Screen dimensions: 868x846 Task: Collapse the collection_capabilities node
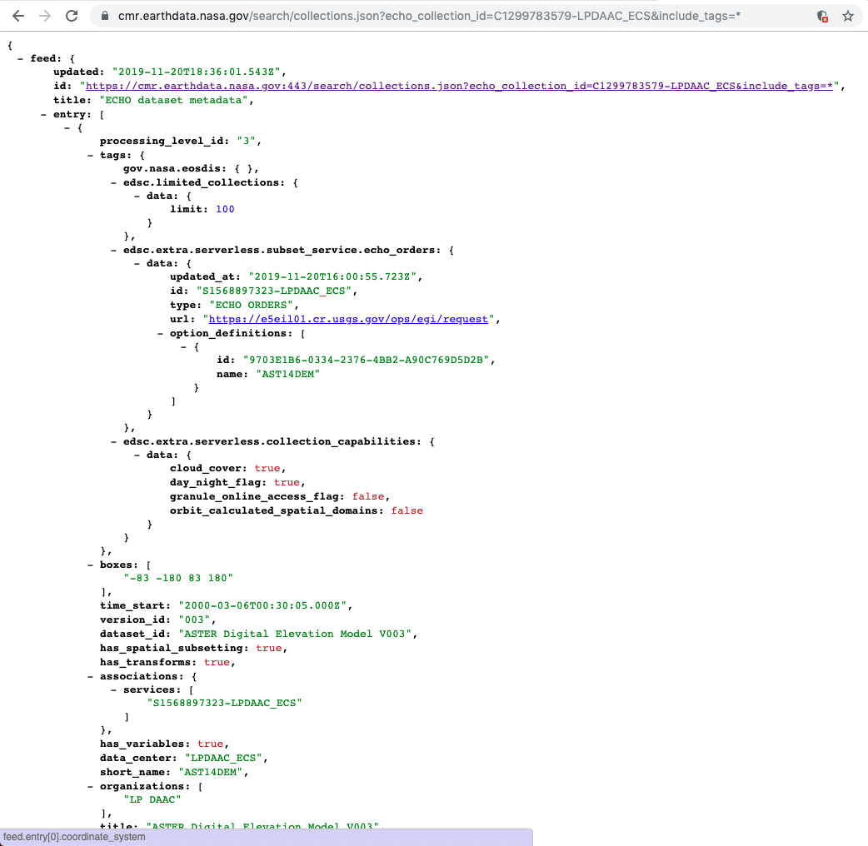coord(114,441)
